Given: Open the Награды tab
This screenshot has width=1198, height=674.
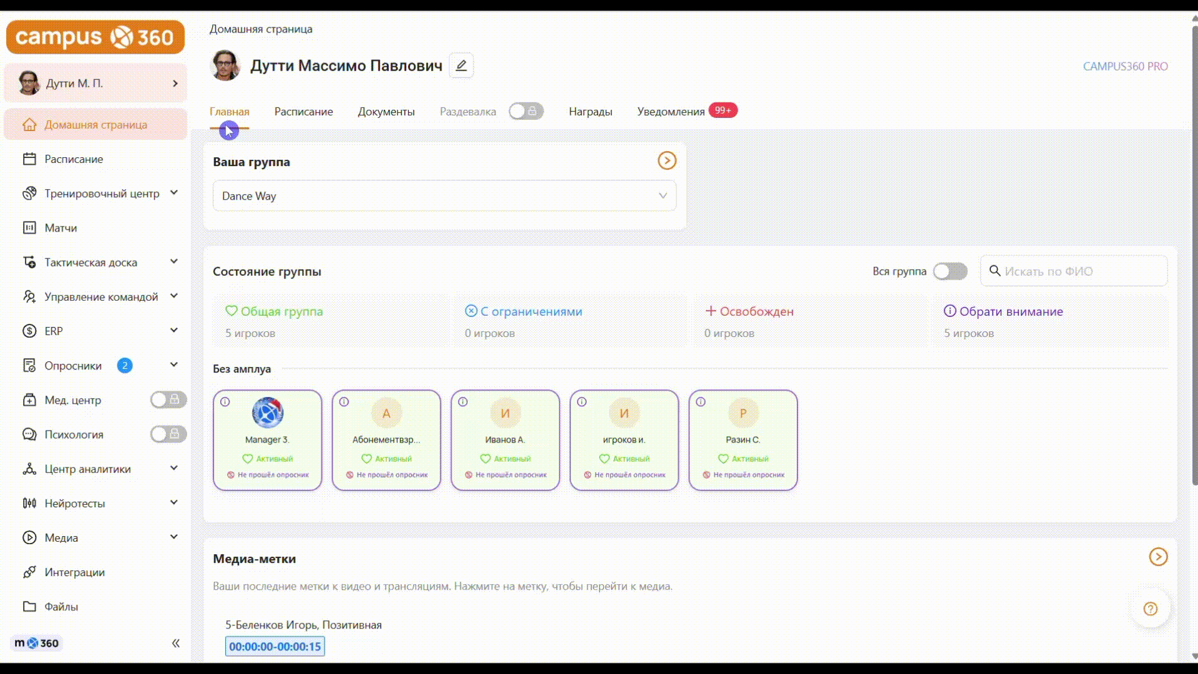Looking at the screenshot, I should pyautogui.click(x=590, y=112).
